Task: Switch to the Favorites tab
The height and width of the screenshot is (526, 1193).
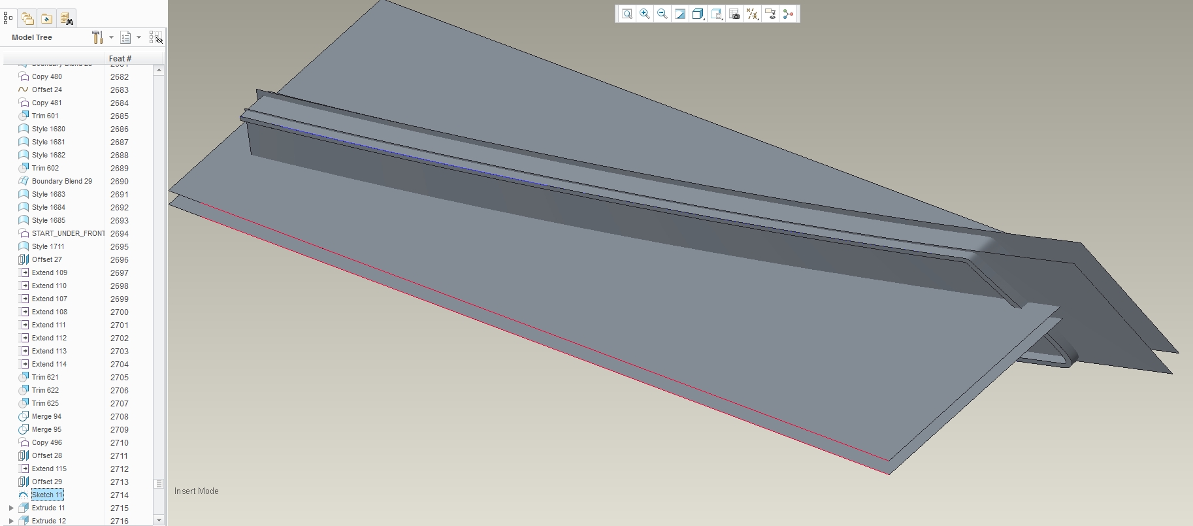Action: coord(46,18)
